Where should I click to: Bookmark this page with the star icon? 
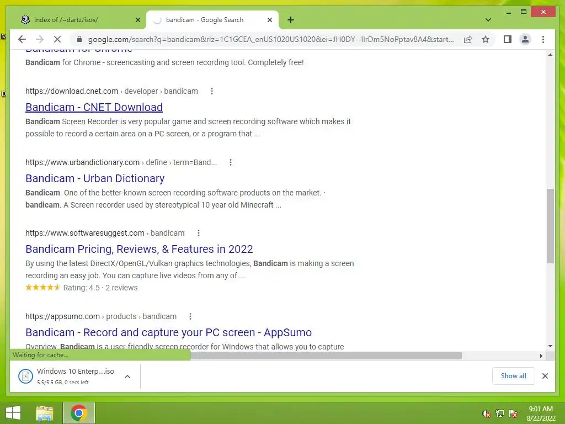486,39
